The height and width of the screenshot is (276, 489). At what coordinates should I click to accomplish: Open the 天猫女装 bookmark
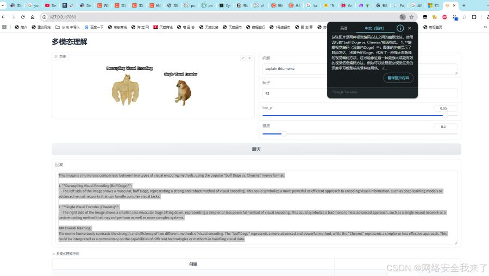[x=209, y=27]
